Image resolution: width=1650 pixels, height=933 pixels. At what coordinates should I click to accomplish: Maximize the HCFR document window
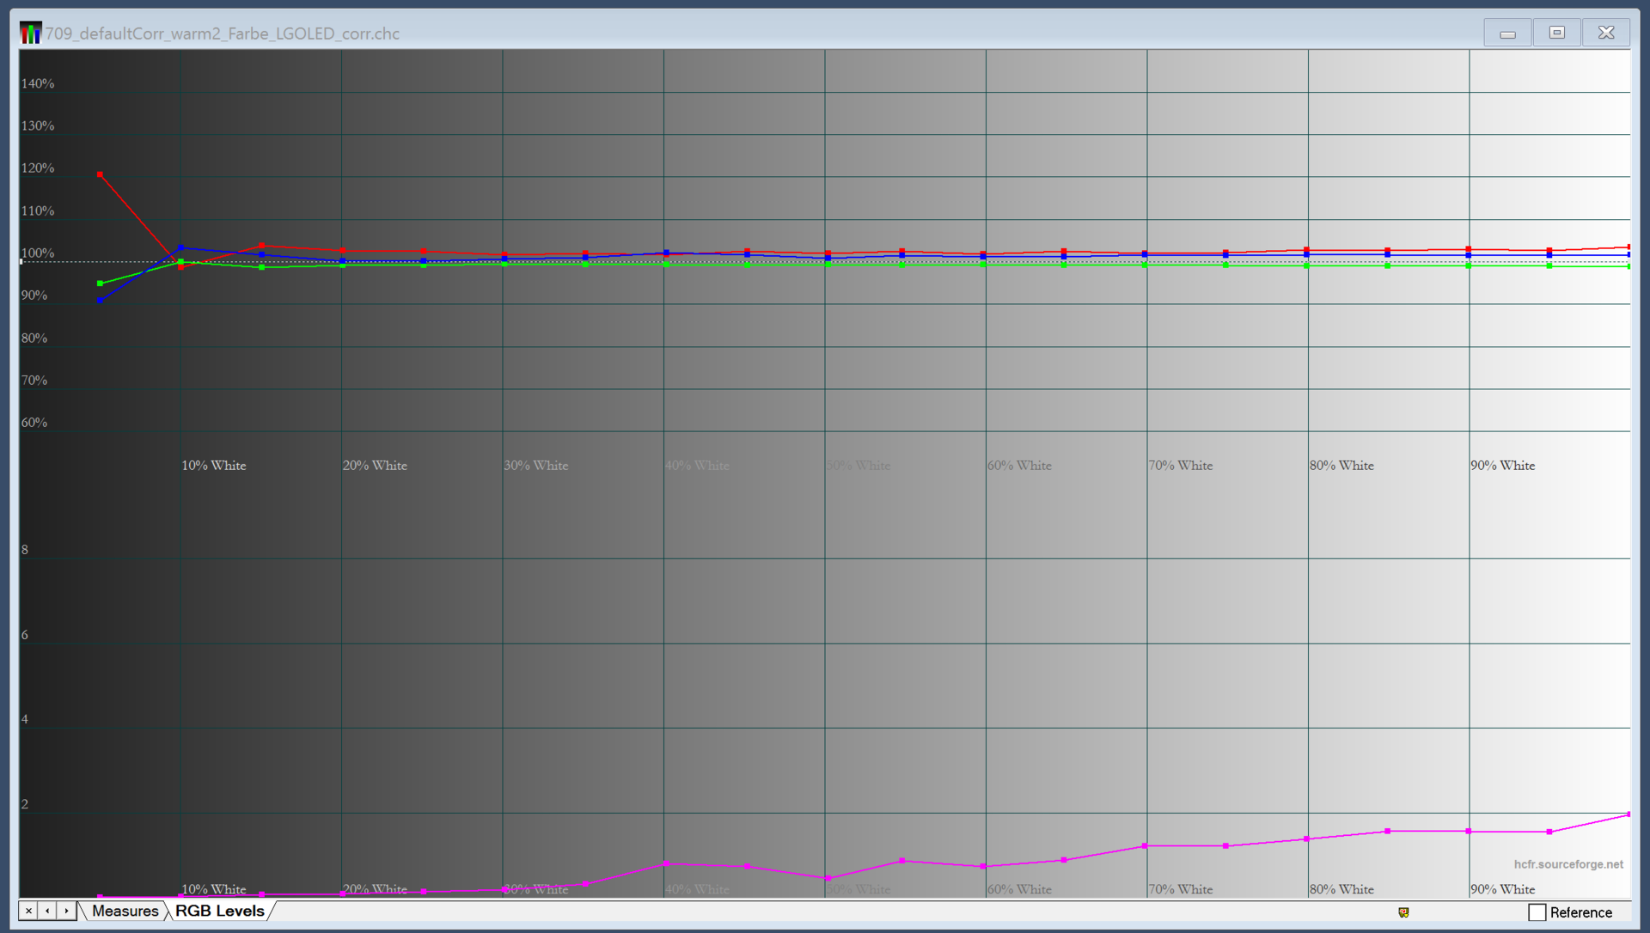1556,34
